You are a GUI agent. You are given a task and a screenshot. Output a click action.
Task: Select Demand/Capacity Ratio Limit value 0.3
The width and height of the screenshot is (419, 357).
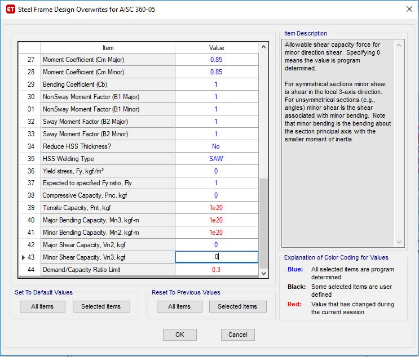pyautogui.click(x=217, y=270)
